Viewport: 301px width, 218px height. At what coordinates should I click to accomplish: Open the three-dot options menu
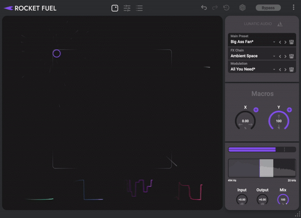(x=293, y=8)
